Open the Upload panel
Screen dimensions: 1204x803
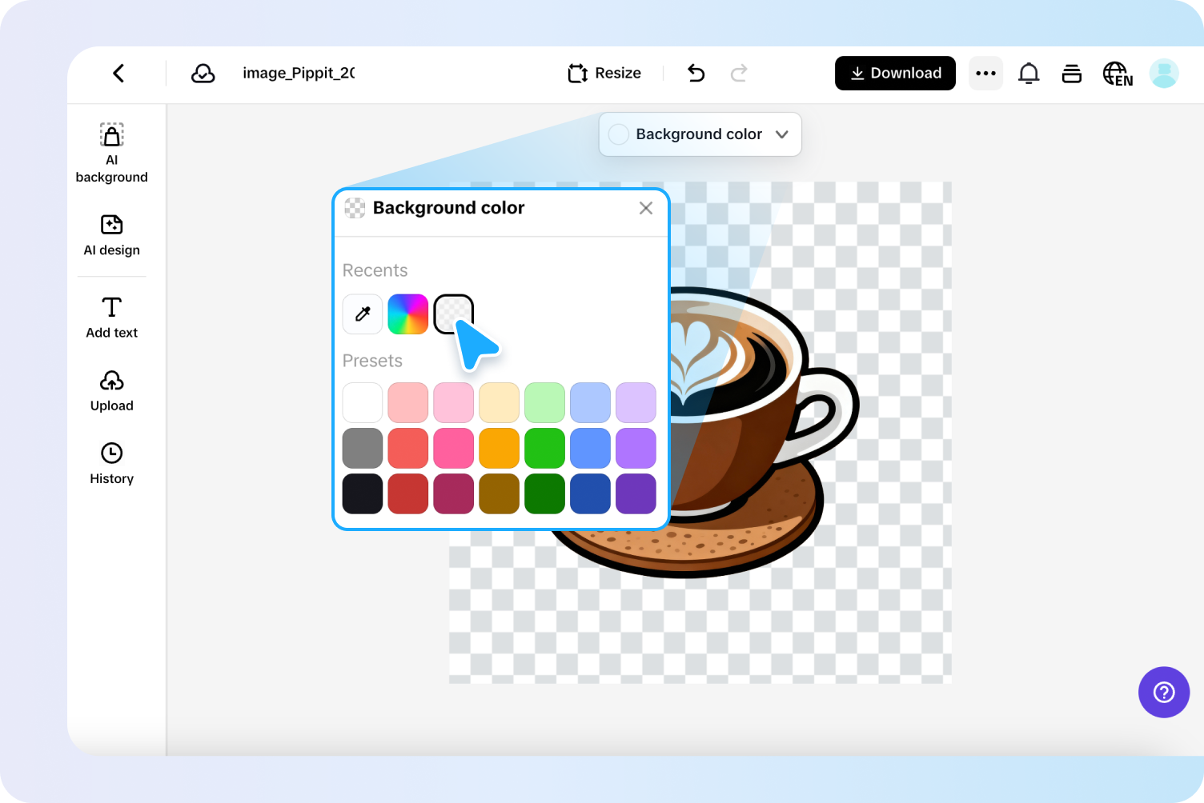coord(111,390)
